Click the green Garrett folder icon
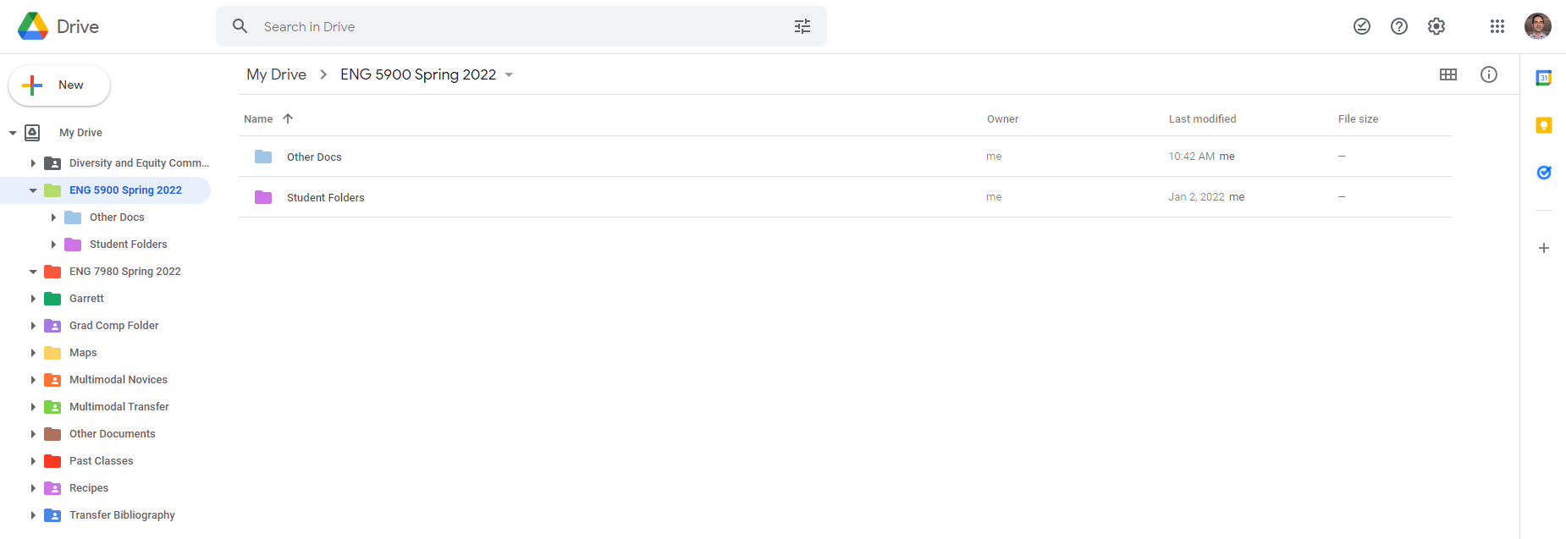This screenshot has width=1566, height=539. [x=52, y=299]
